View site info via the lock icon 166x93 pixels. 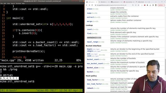coord(95,5)
